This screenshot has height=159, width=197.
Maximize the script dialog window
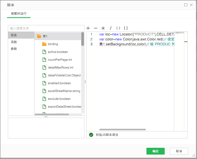186,5
